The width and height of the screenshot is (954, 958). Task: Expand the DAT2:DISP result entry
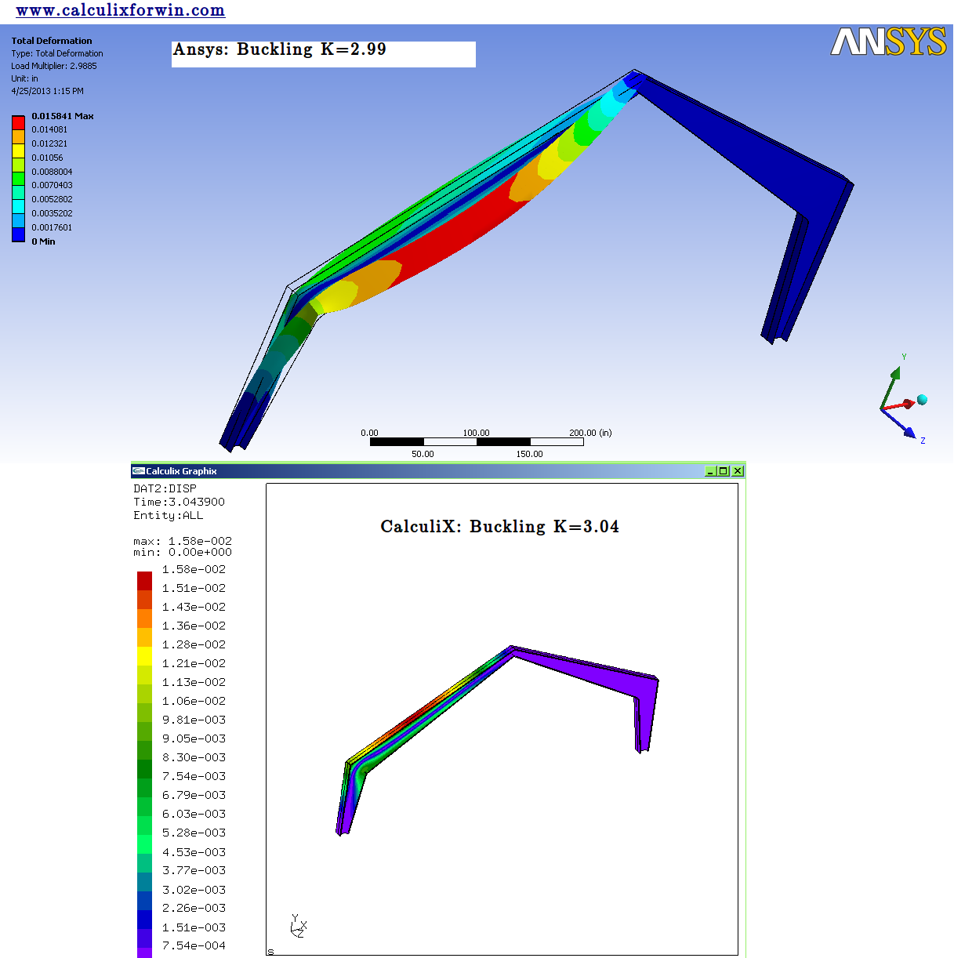pyautogui.click(x=164, y=488)
